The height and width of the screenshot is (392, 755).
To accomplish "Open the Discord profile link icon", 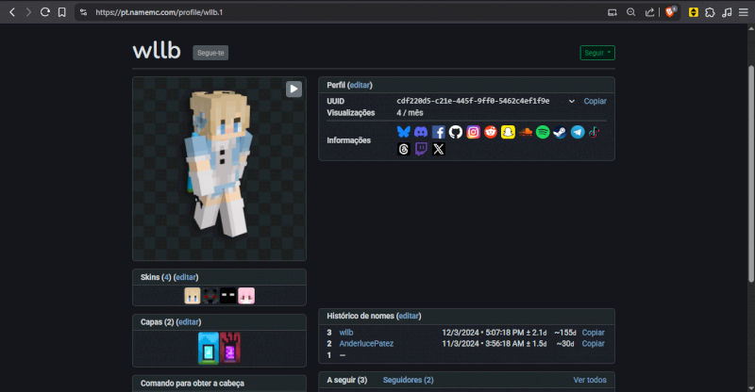I will tap(421, 133).
